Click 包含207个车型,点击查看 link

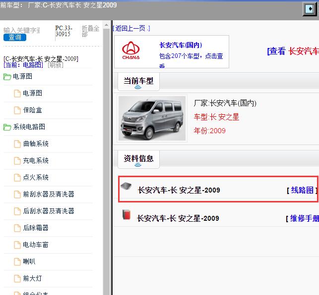coord(191,60)
